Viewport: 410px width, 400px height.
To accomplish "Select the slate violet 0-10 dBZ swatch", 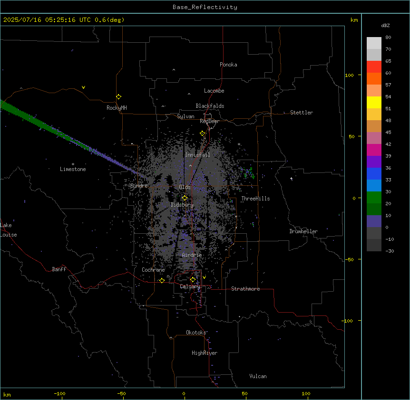I will click(374, 221).
